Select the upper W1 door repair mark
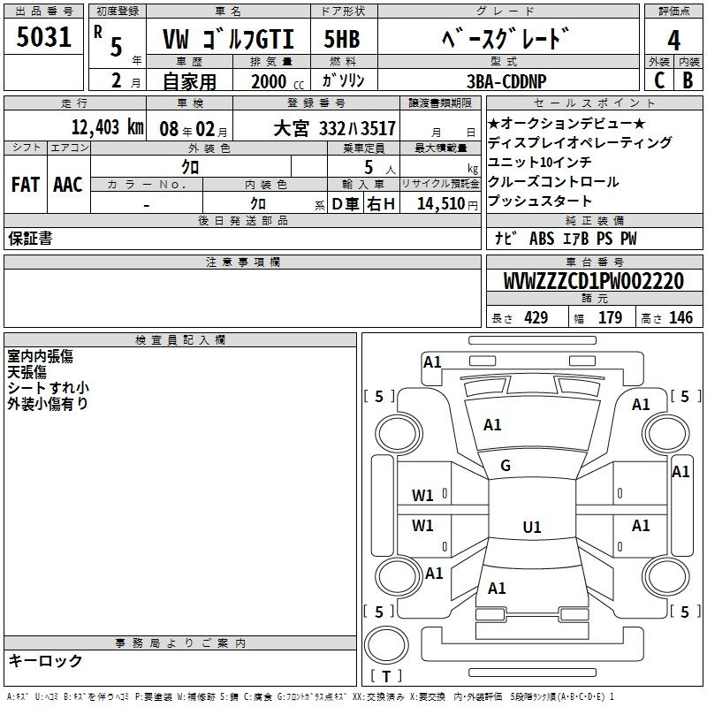707x707 pixels. [x=423, y=496]
